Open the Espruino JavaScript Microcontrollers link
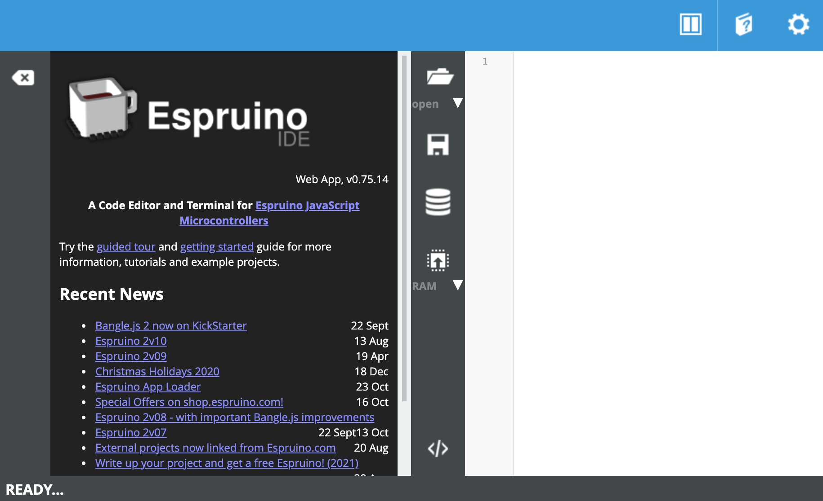 (x=269, y=213)
